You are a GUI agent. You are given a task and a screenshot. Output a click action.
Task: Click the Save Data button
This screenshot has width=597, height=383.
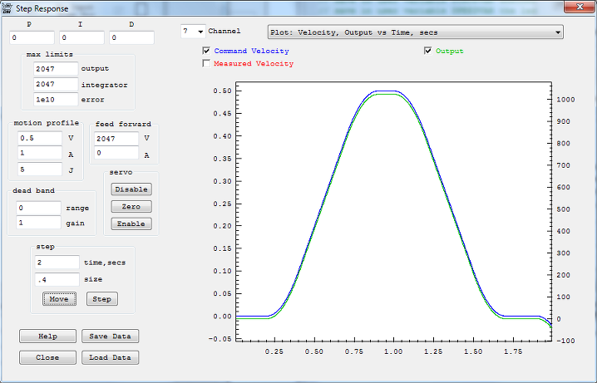tap(110, 336)
